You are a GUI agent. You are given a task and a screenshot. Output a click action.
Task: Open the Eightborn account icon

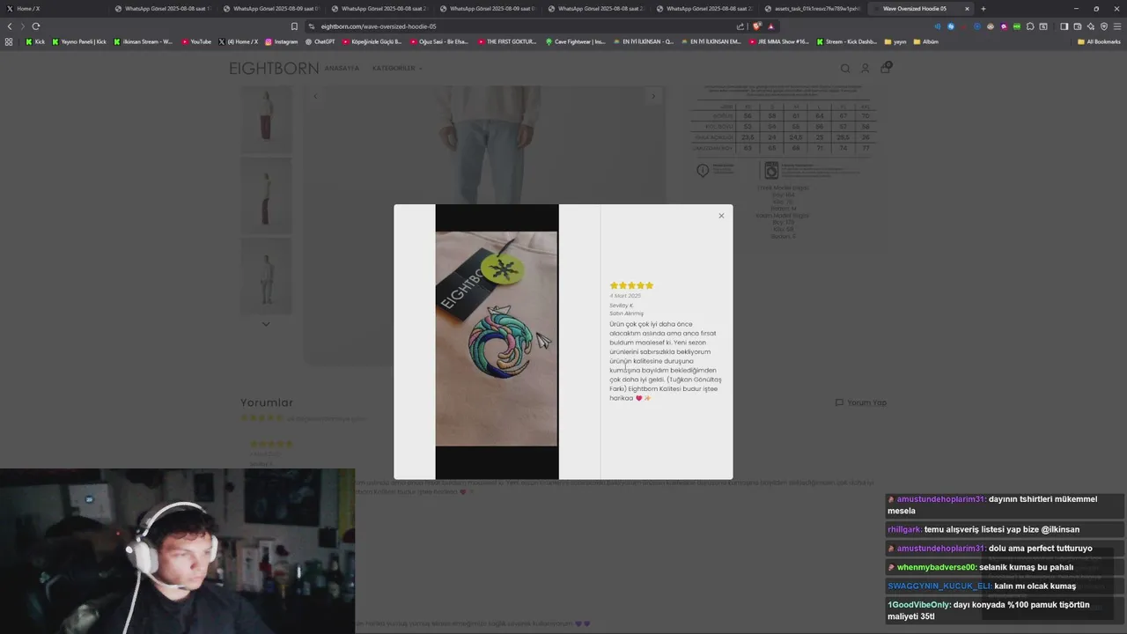point(866,68)
